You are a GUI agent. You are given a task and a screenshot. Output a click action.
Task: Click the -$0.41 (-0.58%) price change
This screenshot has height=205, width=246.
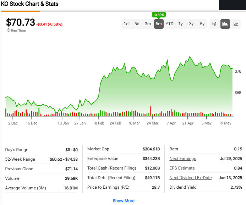[x=49, y=24]
